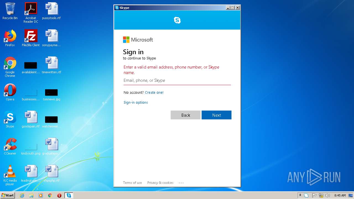354x199 pixels.
Task: Open media player taskbar icon
Action: tap(41, 195)
